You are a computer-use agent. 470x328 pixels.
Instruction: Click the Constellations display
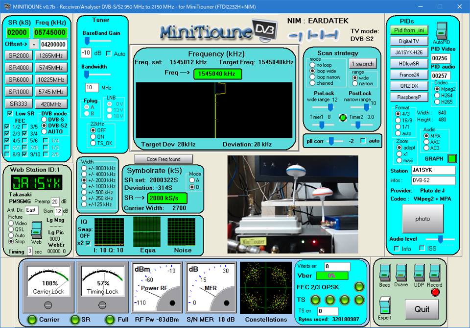coord(266,287)
